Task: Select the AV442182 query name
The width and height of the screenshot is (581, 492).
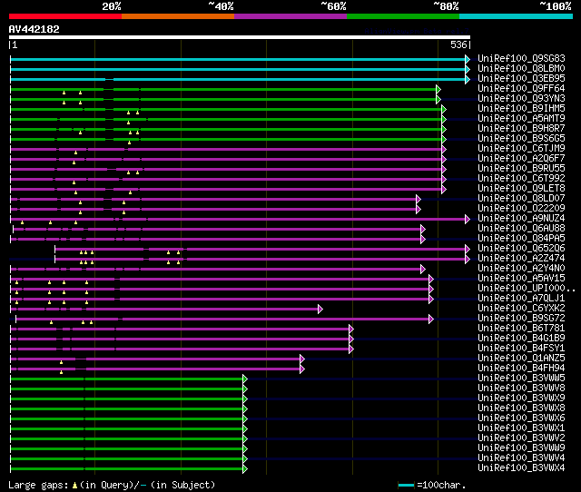Action: pyautogui.click(x=34, y=29)
